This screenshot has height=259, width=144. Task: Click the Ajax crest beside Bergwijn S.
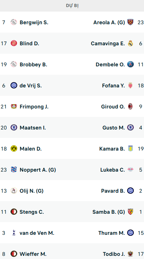click(x=14, y=22)
